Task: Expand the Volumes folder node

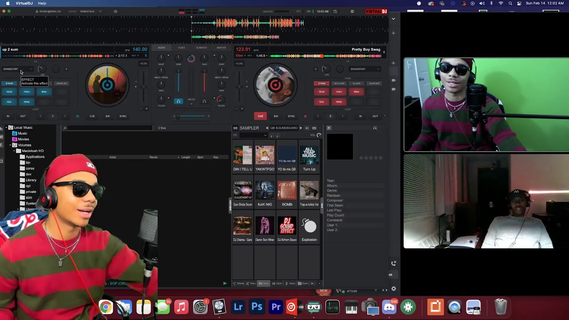Action: (10, 145)
